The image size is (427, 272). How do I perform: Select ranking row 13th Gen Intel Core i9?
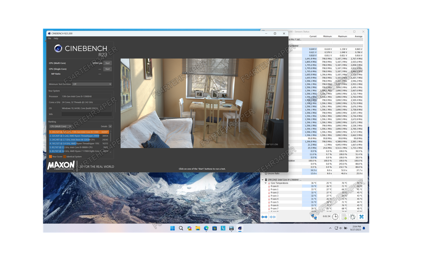(x=79, y=132)
